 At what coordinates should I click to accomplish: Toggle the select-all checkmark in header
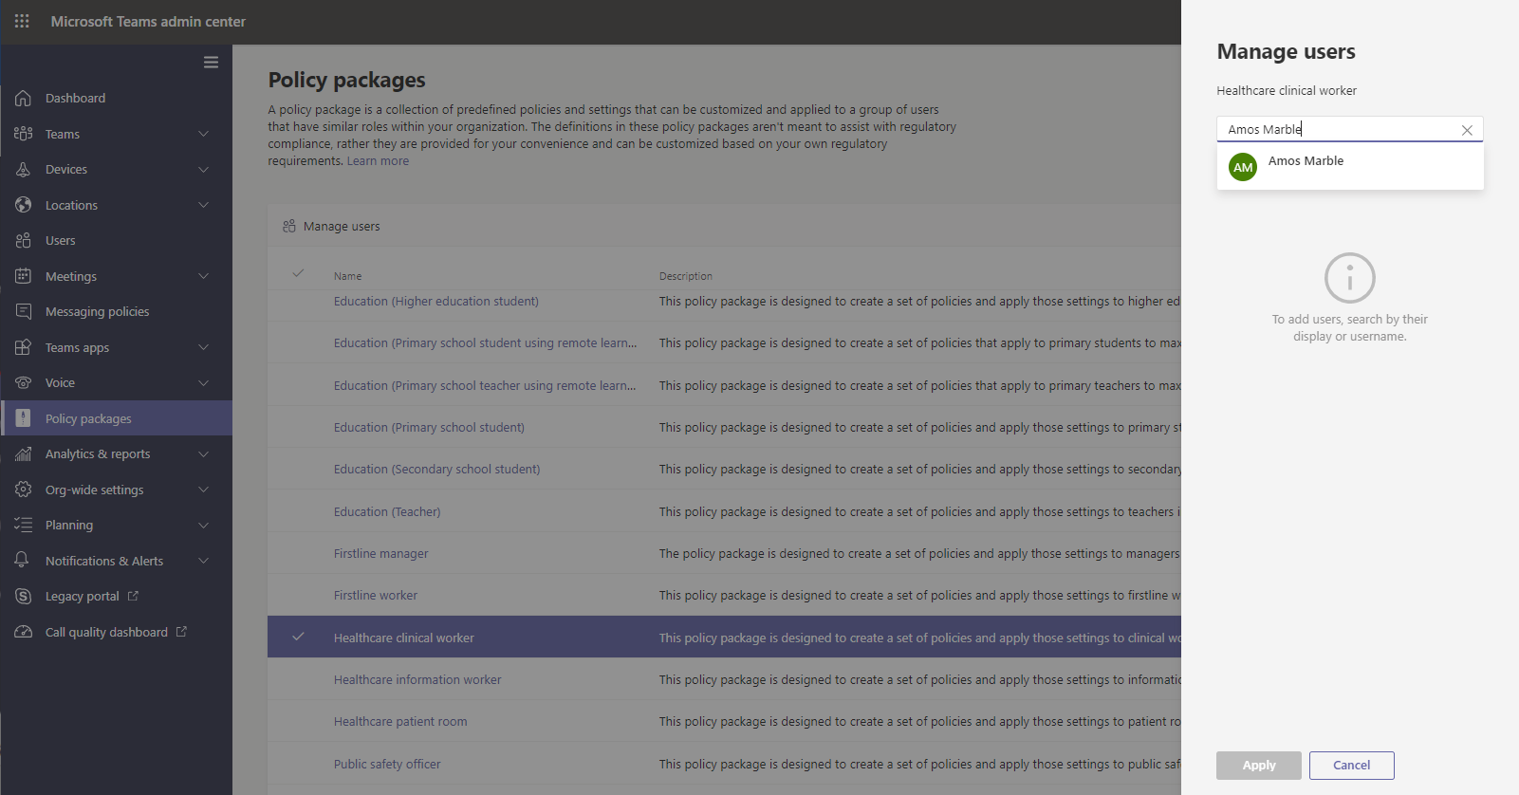pyautogui.click(x=298, y=273)
